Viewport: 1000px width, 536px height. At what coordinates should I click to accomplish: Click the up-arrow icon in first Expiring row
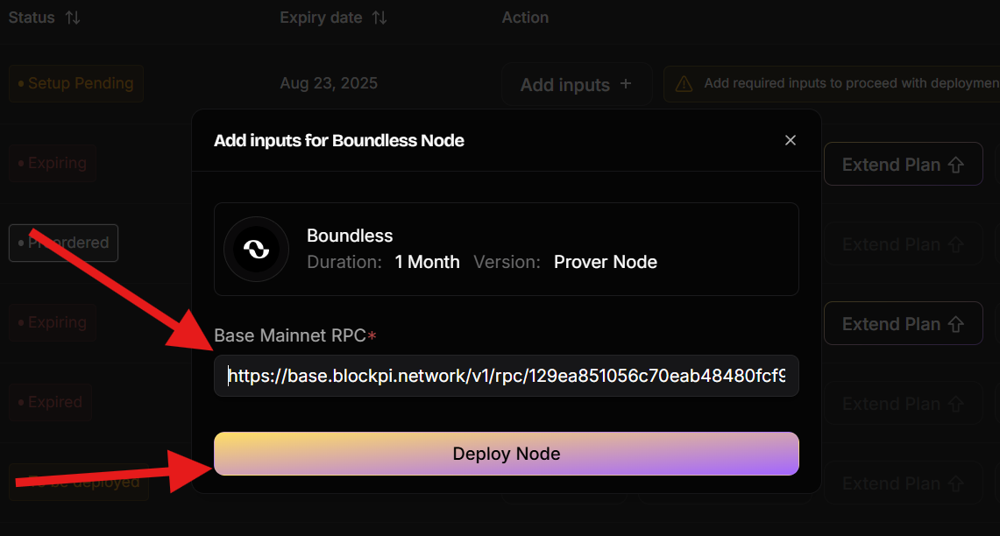(x=956, y=165)
